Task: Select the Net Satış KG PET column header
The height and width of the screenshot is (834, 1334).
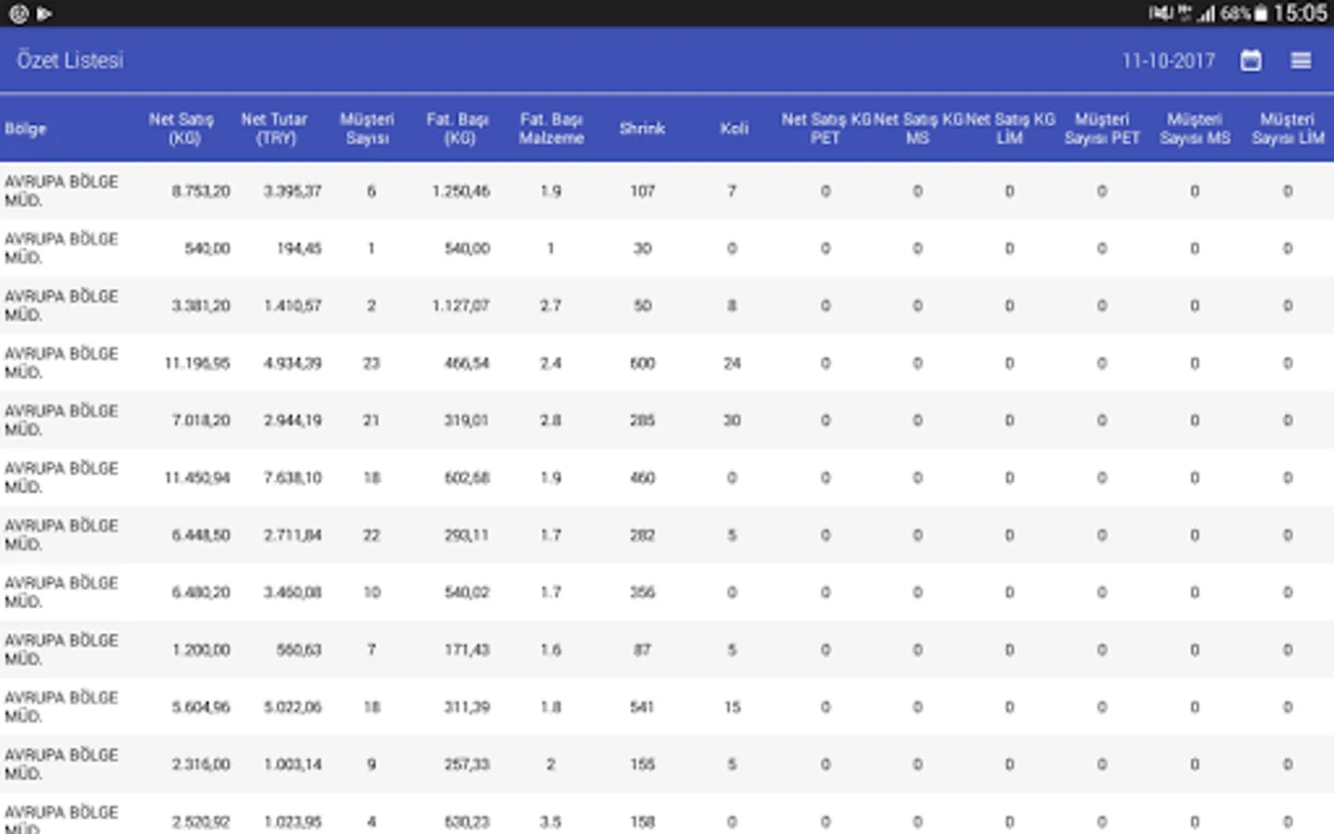Action: coord(825,129)
